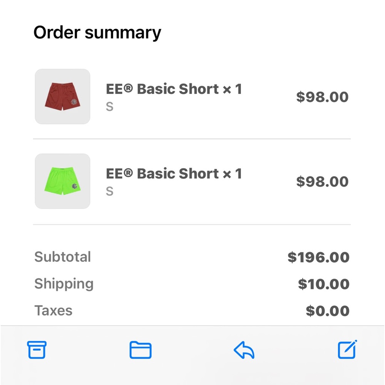Tap the $0.00 taxes amount
Image resolution: width=385 pixels, height=385 pixels.
(328, 311)
